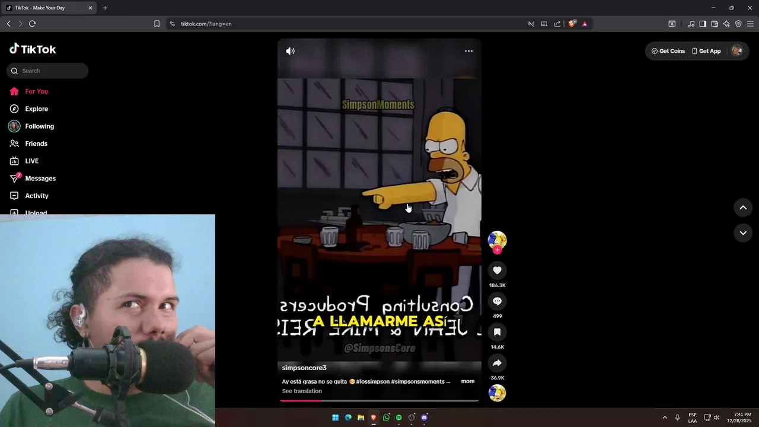The height and width of the screenshot is (427, 759).
Task: Share the video with the arrow icon
Action: 497,363
